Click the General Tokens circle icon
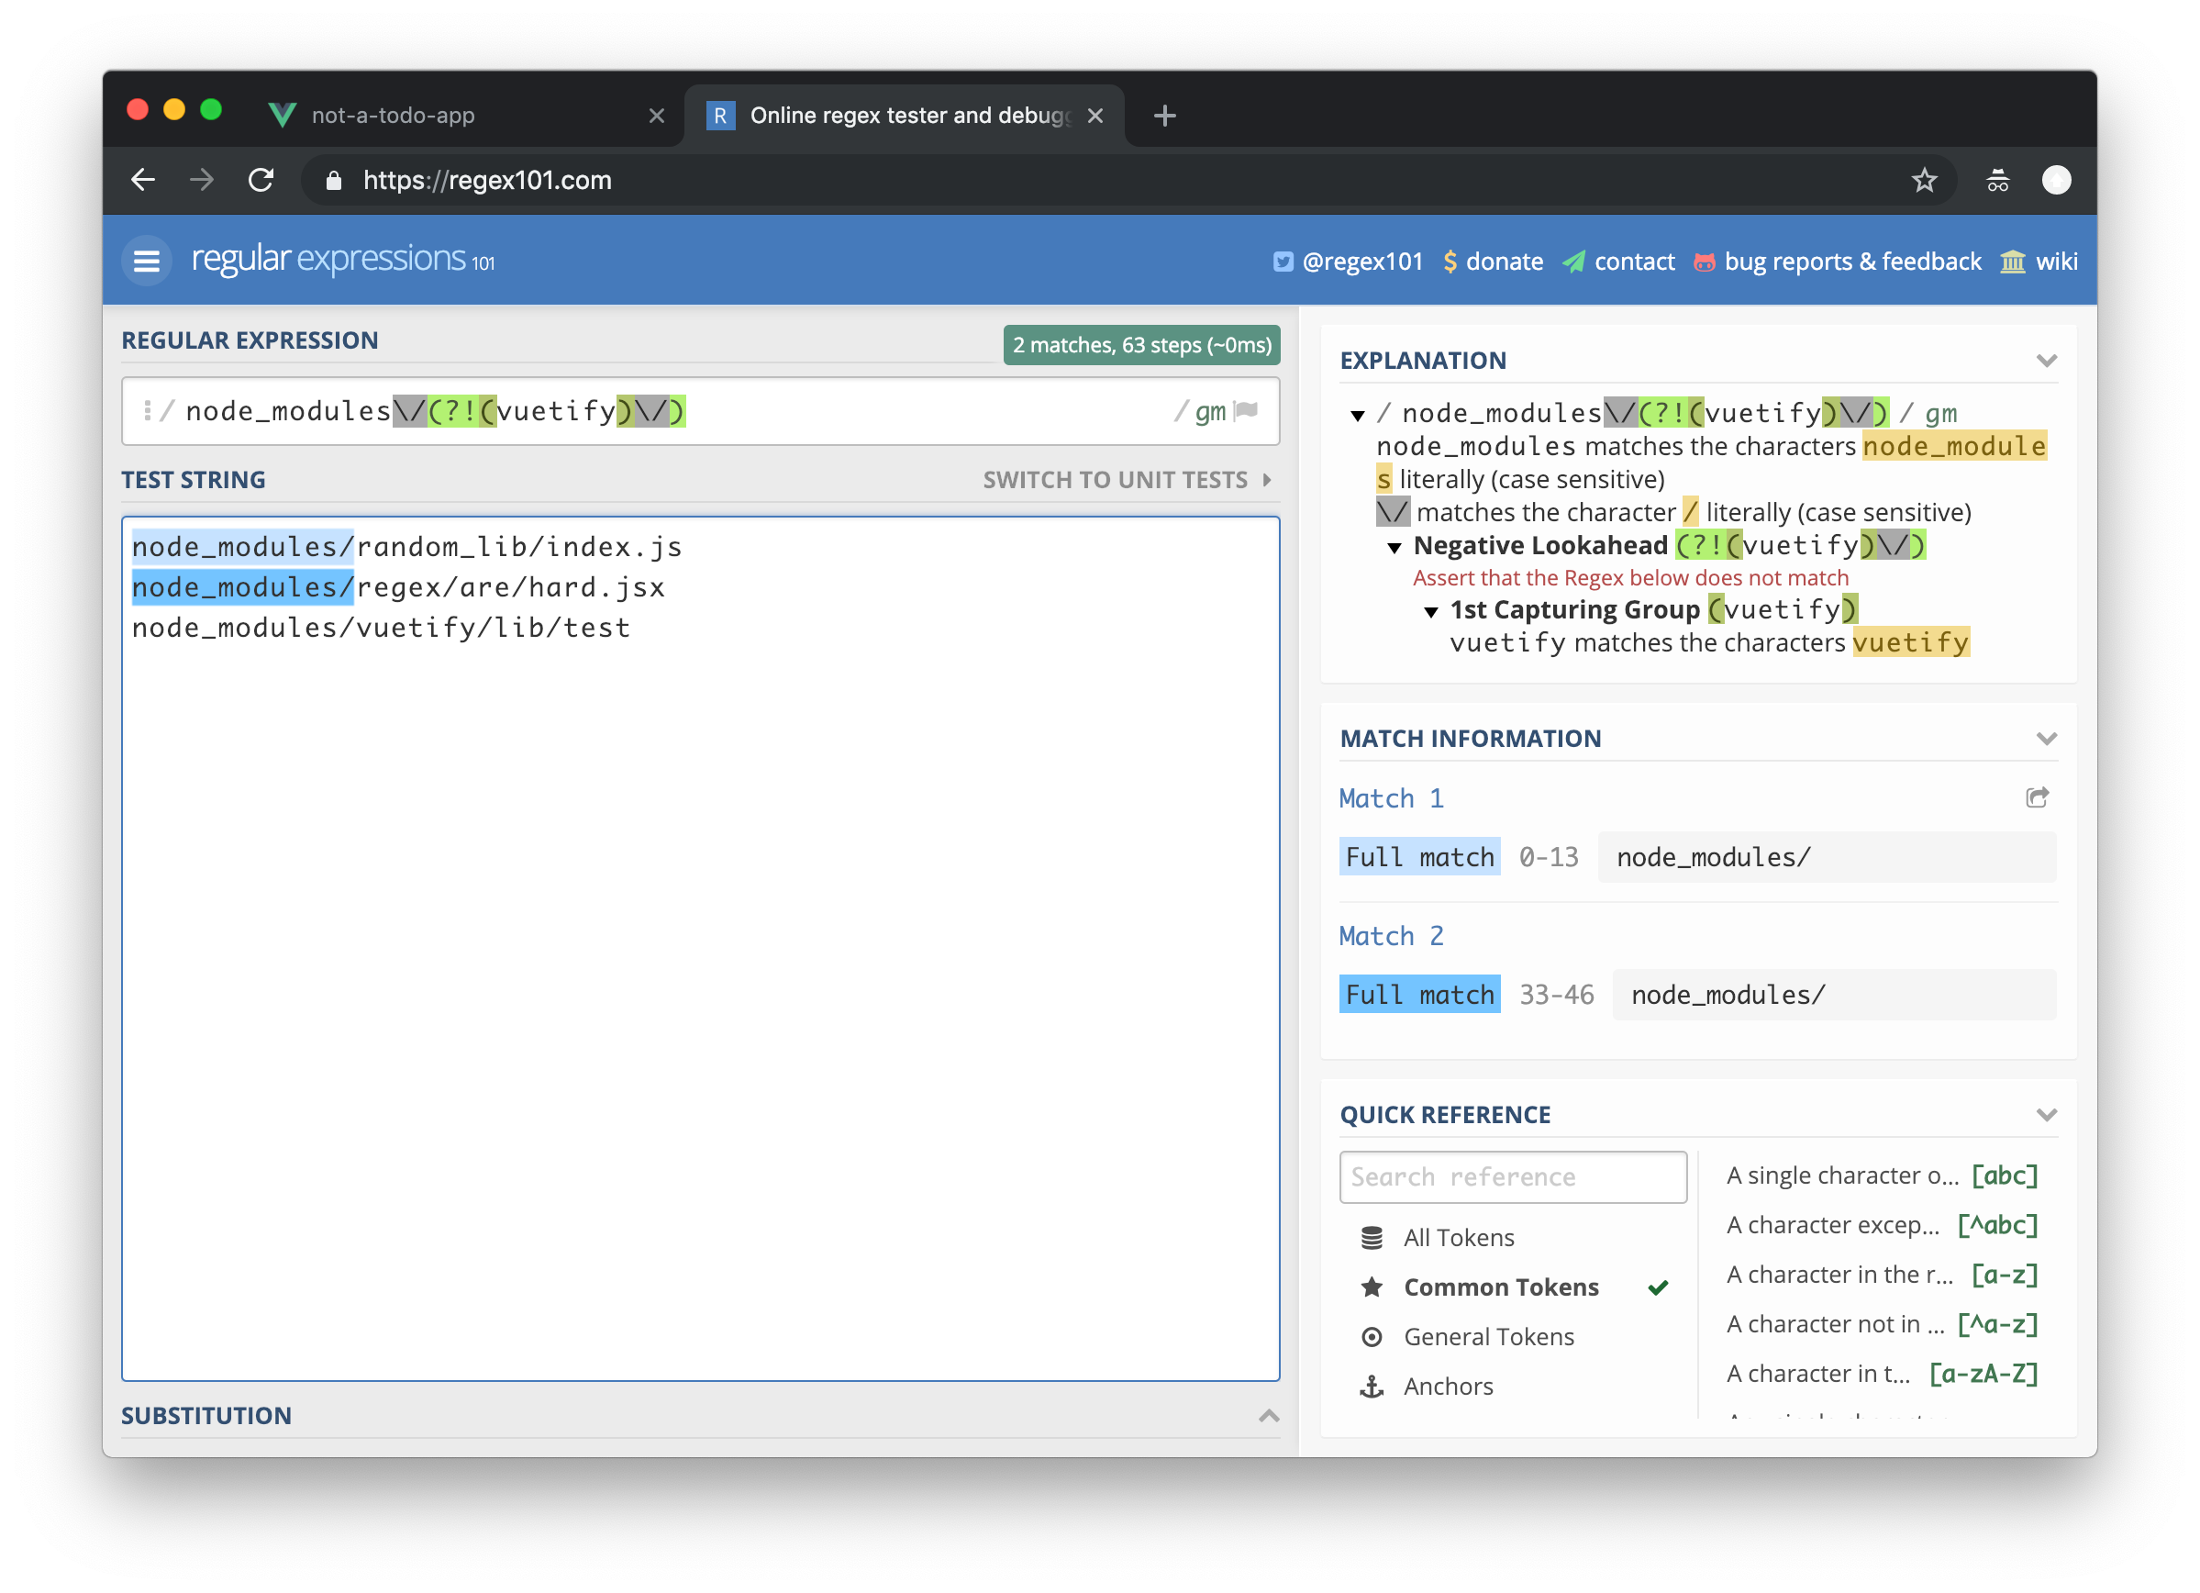Image resolution: width=2200 pixels, height=1593 pixels. [1371, 1336]
